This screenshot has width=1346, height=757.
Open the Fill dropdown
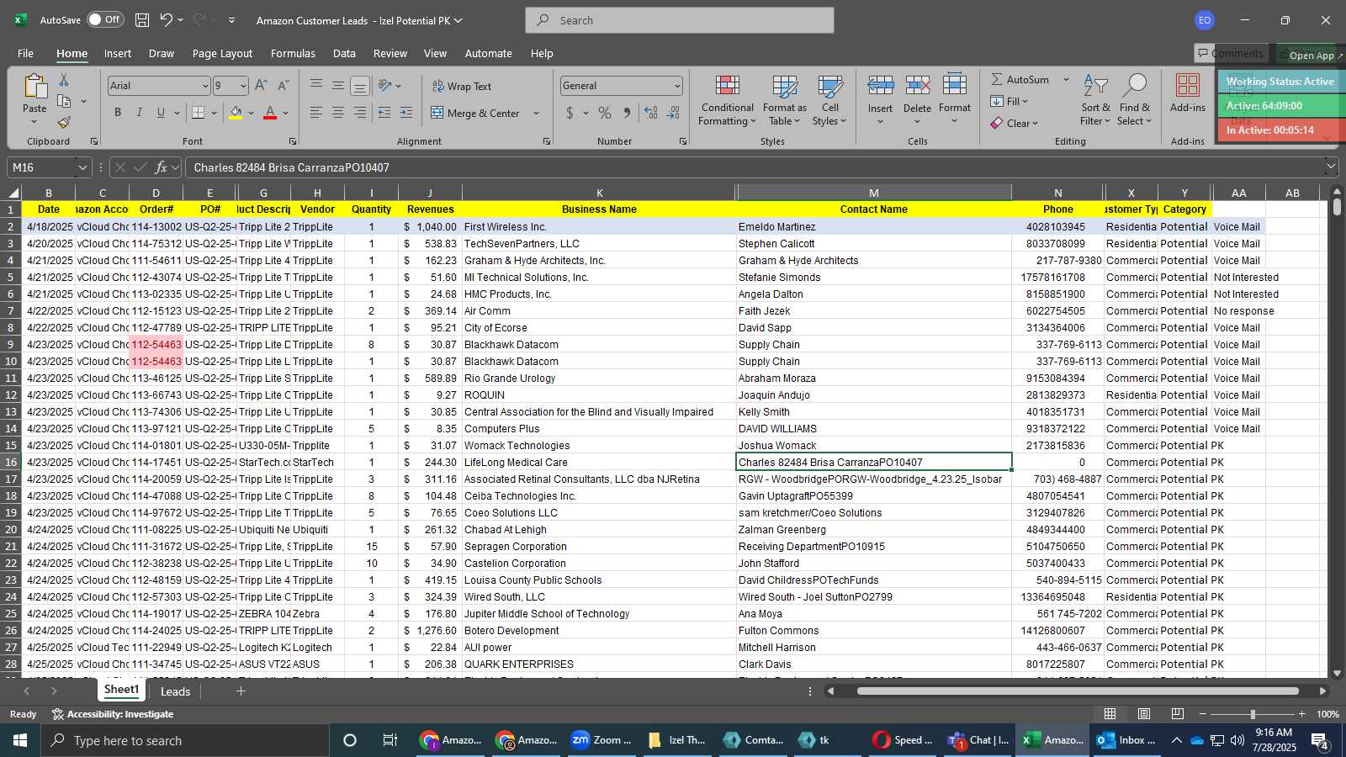[1010, 101]
